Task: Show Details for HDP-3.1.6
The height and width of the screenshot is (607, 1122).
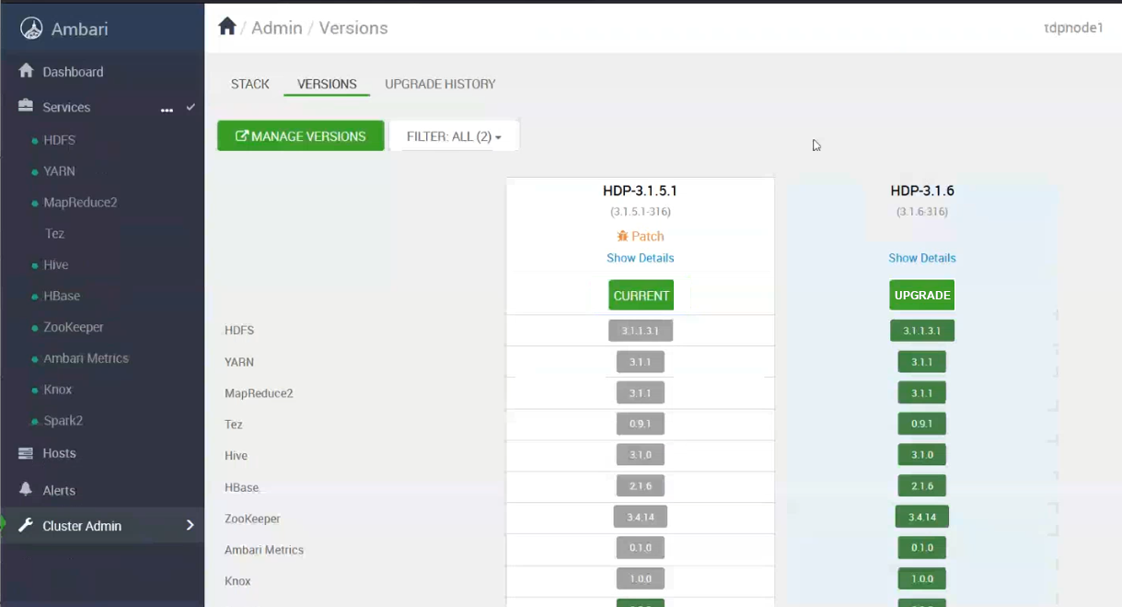Action: 922,258
